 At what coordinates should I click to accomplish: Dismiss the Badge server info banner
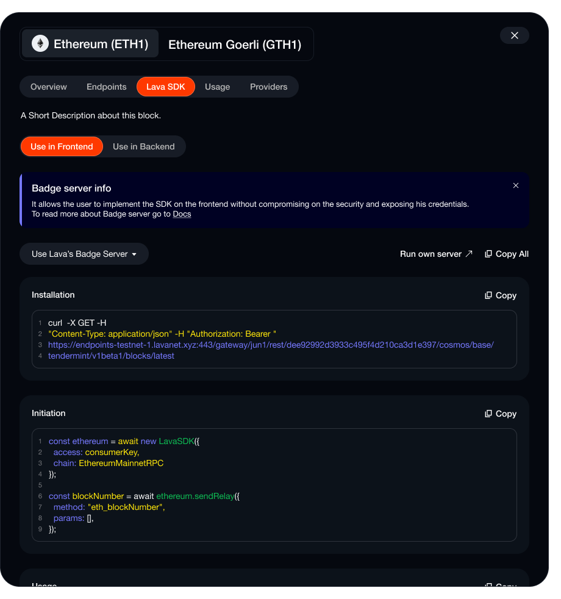516,185
